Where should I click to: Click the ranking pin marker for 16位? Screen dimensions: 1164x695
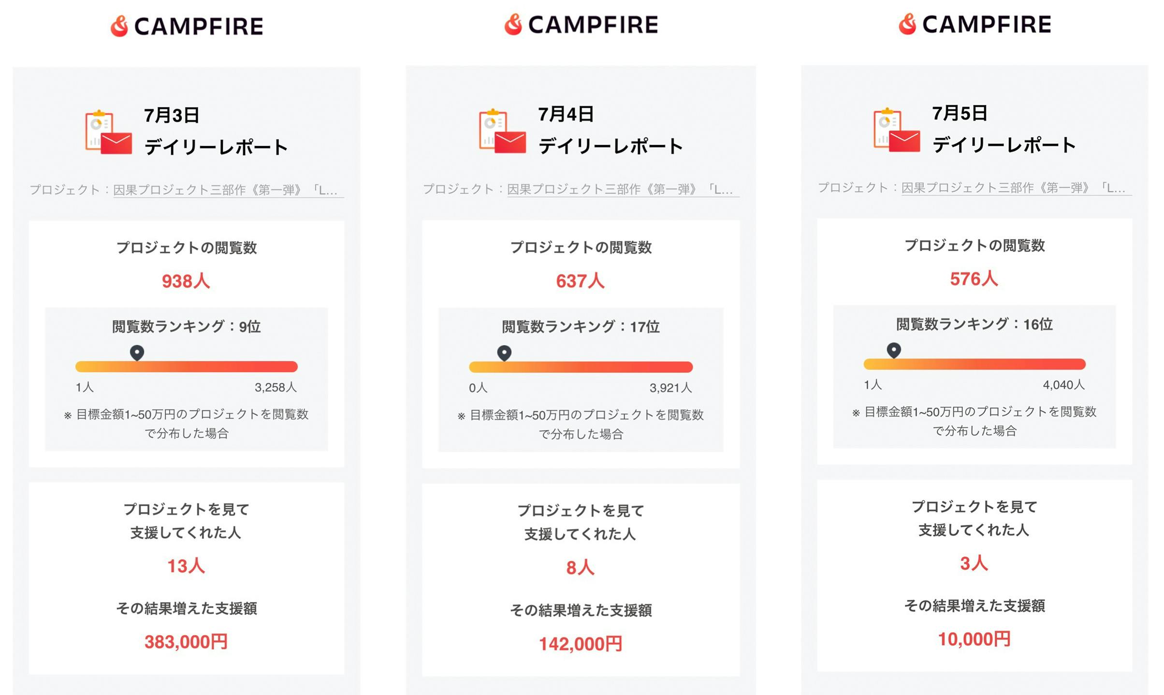(x=894, y=350)
